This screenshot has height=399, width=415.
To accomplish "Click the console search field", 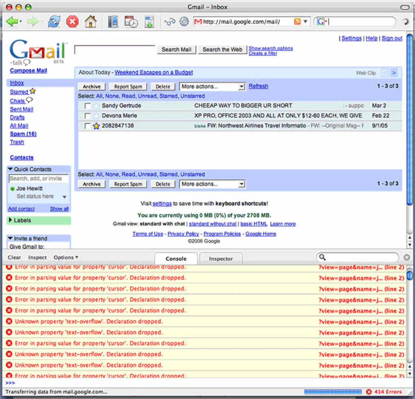I will coord(358,257).
